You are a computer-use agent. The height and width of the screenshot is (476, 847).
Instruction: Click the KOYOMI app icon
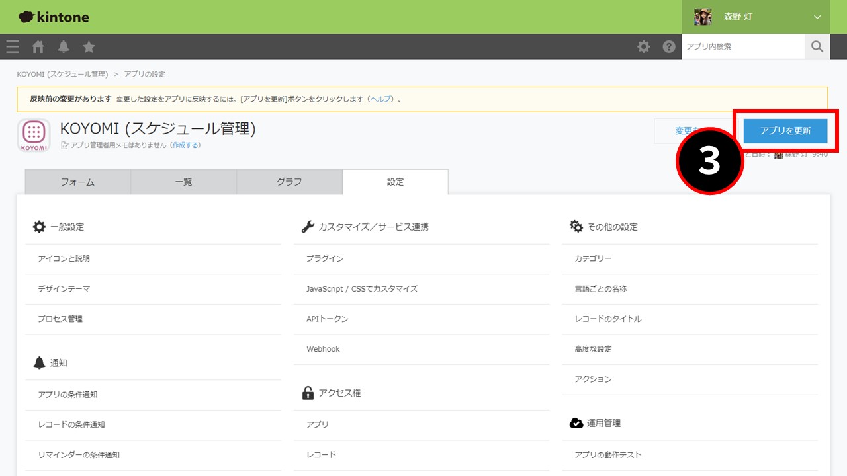tap(34, 136)
